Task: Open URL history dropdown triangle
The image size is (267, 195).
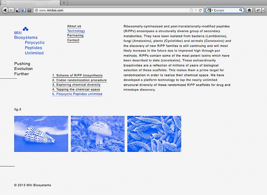Action: pos(196,10)
